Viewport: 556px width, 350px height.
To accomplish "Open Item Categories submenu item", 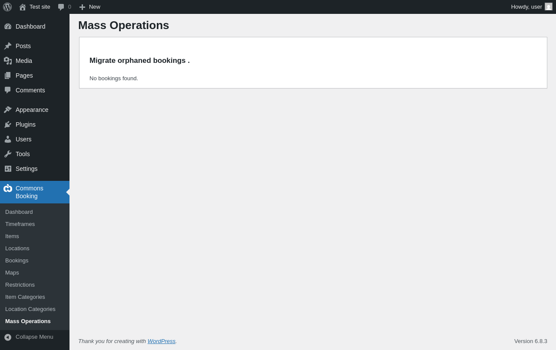I will (x=25, y=297).
